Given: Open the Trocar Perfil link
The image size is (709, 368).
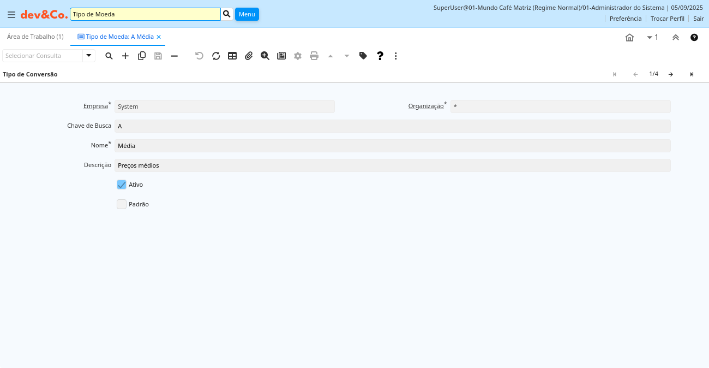Looking at the screenshot, I should [x=667, y=19].
